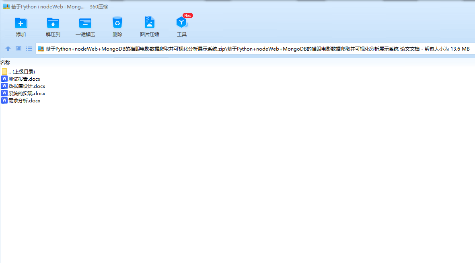Viewport: 475px width, 263px height.
Task: Click the parent directory folder icon
Action: tap(4, 71)
